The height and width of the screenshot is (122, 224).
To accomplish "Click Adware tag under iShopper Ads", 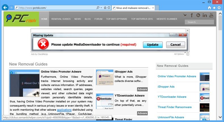I will (142, 89).
